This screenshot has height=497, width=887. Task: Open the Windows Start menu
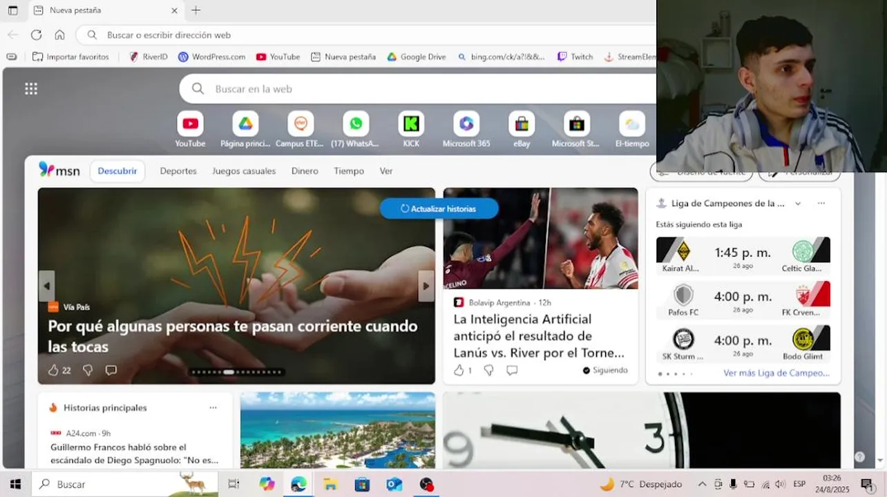point(15,484)
